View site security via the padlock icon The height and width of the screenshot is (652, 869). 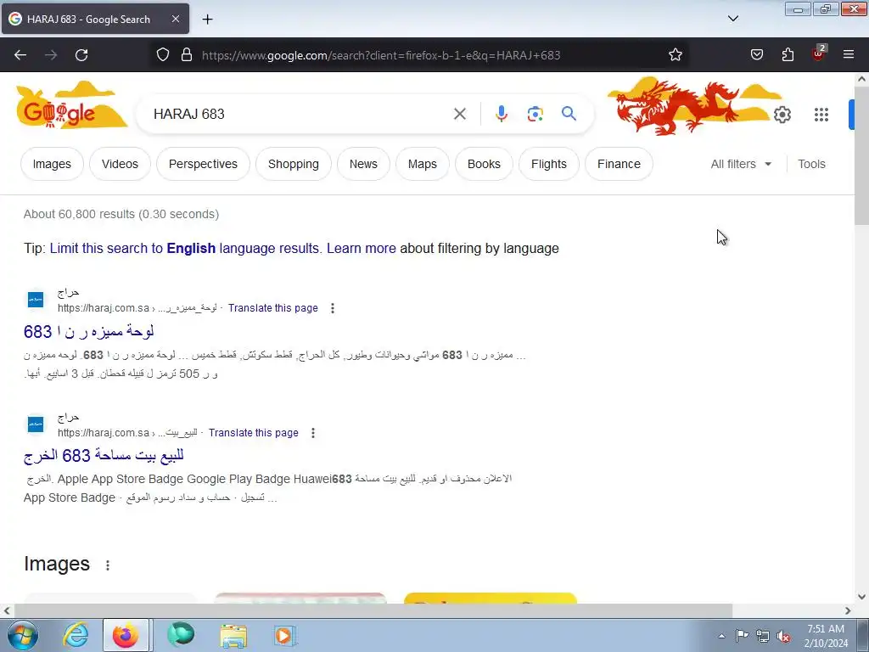click(x=187, y=55)
